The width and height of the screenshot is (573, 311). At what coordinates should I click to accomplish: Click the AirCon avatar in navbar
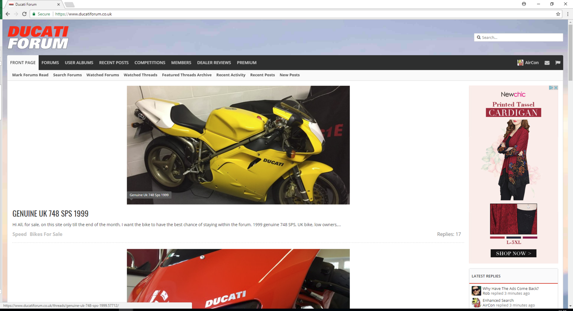pos(520,63)
